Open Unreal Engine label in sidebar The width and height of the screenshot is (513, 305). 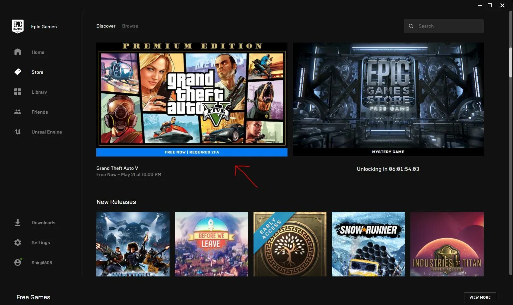coord(47,132)
